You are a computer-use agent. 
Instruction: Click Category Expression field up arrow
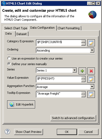point(83,41)
